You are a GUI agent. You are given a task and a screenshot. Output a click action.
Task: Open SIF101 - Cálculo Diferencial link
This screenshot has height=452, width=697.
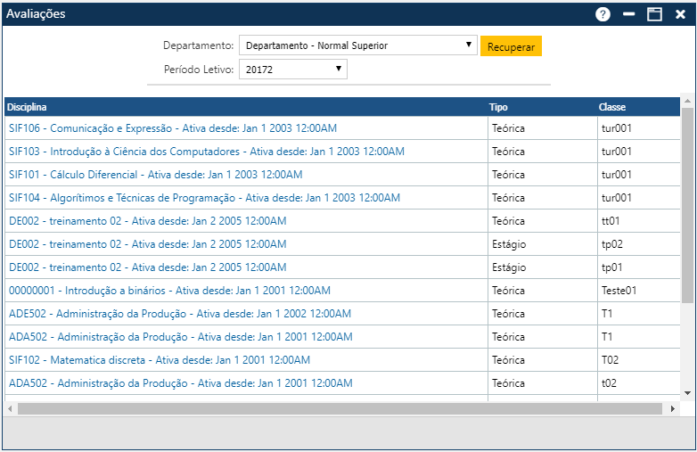155,174
